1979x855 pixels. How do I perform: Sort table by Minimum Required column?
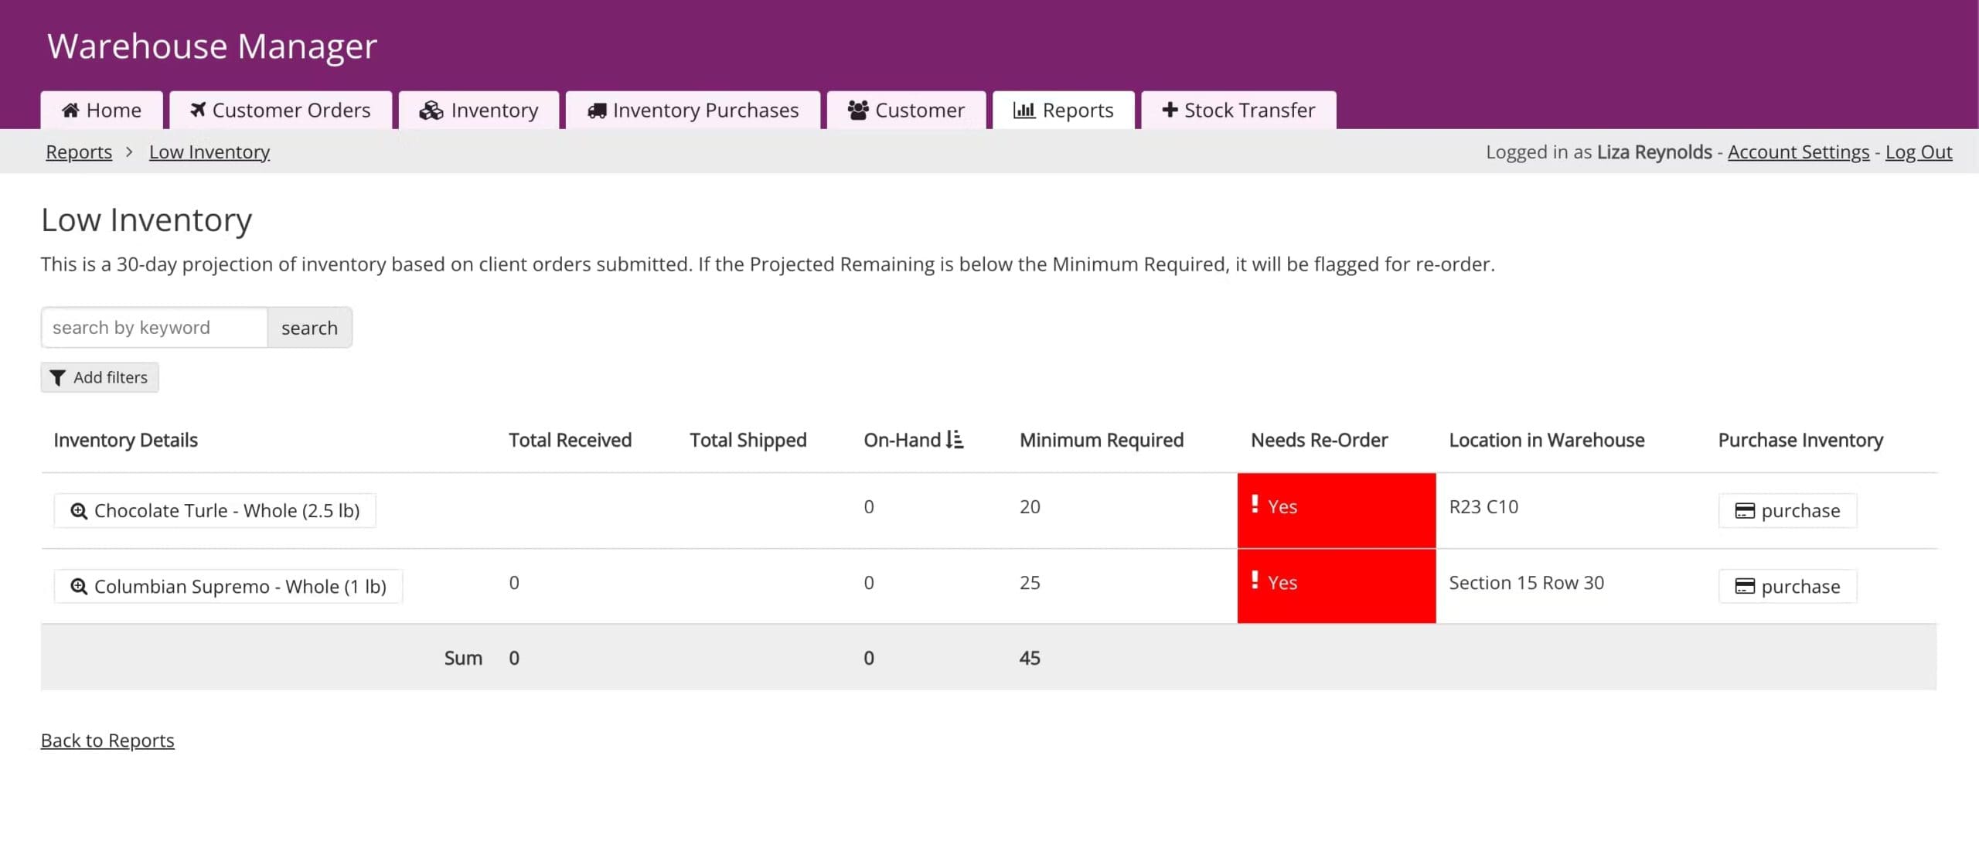tap(1101, 441)
